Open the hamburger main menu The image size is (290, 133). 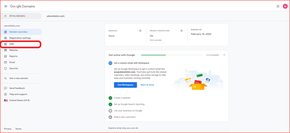coord(6,6)
